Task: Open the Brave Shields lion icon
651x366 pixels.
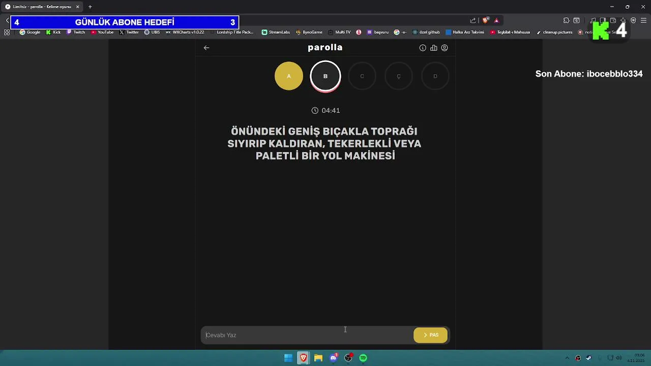Action: 486,20
